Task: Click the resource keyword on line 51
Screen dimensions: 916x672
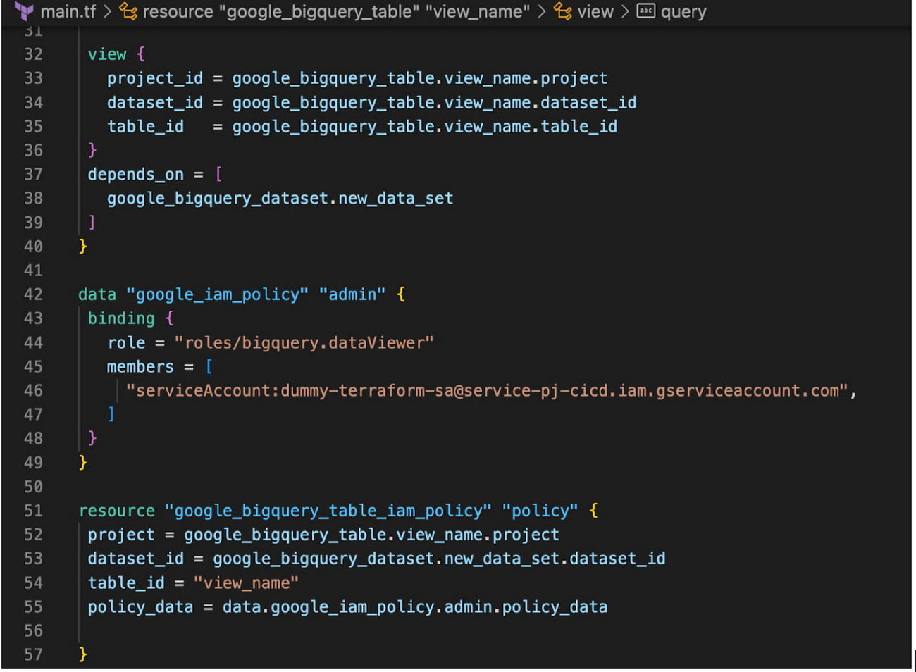Action: [116, 511]
